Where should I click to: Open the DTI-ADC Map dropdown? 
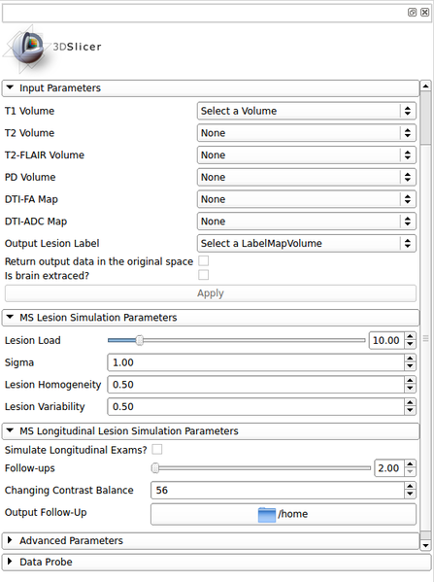(307, 222)
